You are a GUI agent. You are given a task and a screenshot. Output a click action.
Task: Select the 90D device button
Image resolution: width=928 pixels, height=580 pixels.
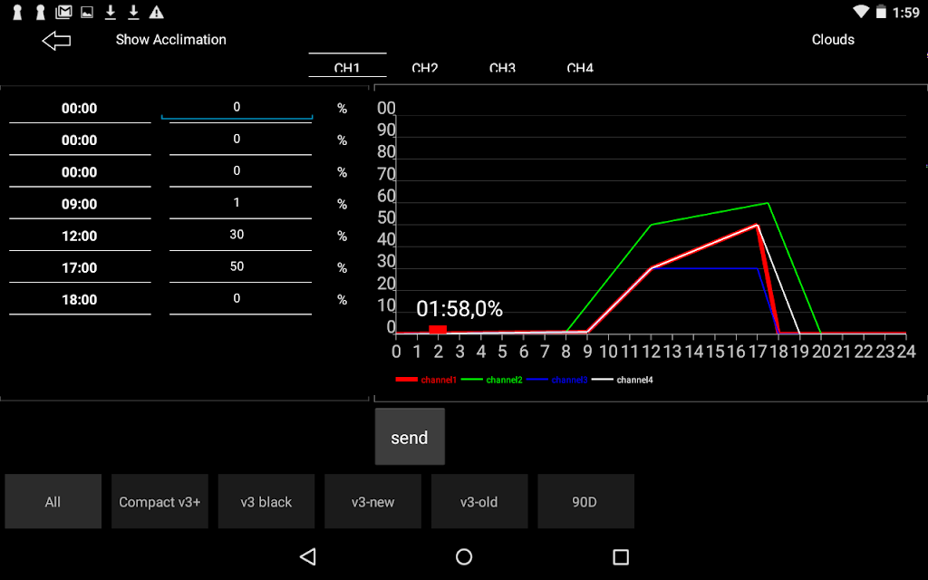pyautogui.click(x=586, y=501)
